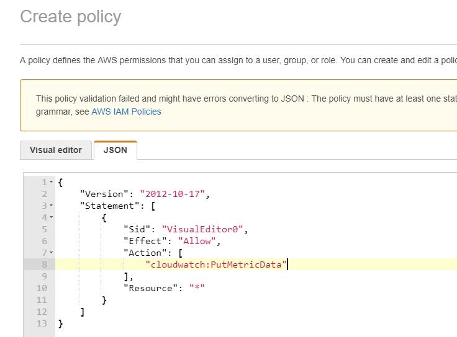Viewport: 457px width, 337px height.
Task: Collapse the statement object fold on line 4
Action: point(52,217)
